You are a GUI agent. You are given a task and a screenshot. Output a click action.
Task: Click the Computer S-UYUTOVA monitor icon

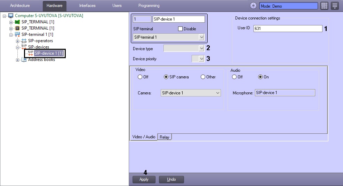click(x=11, y=16)
